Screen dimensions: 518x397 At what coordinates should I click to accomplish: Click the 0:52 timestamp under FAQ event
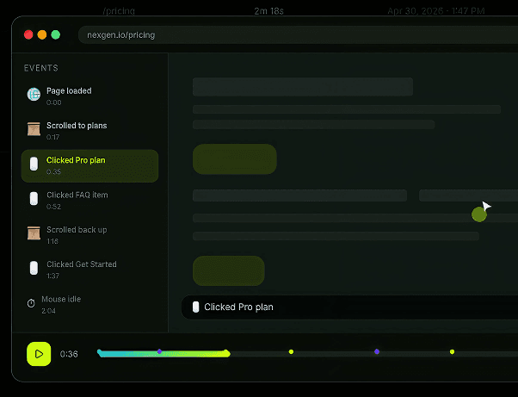pyautogui.click(x=53, y=207)
